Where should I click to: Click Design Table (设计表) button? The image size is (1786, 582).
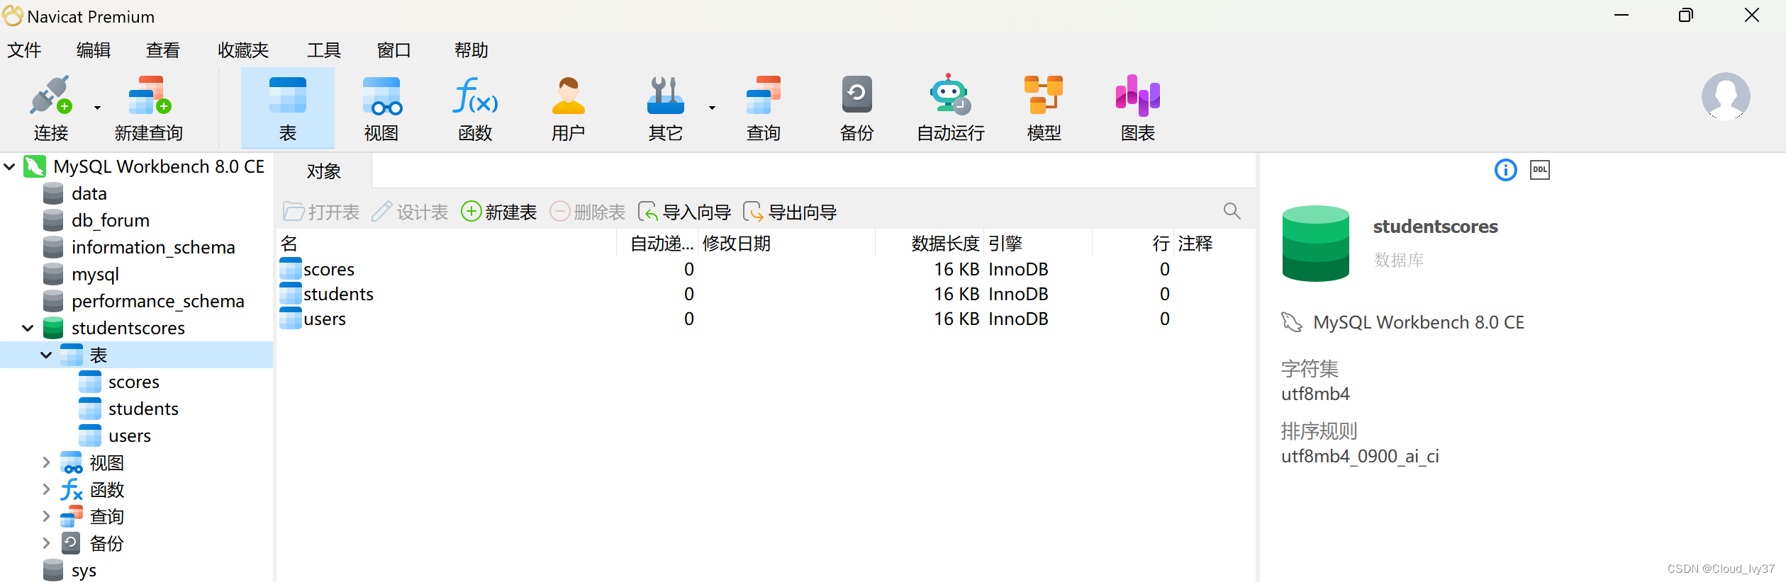(410, 212)
